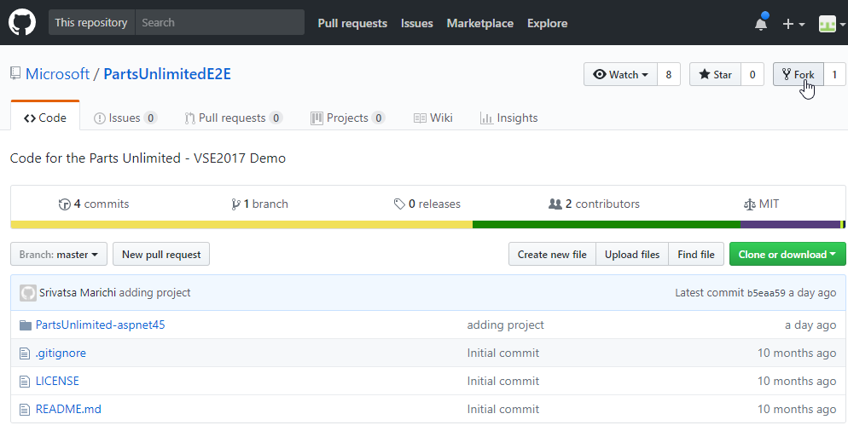
Task: Click the LICENSE file icon
Action: tap(25, 382)
